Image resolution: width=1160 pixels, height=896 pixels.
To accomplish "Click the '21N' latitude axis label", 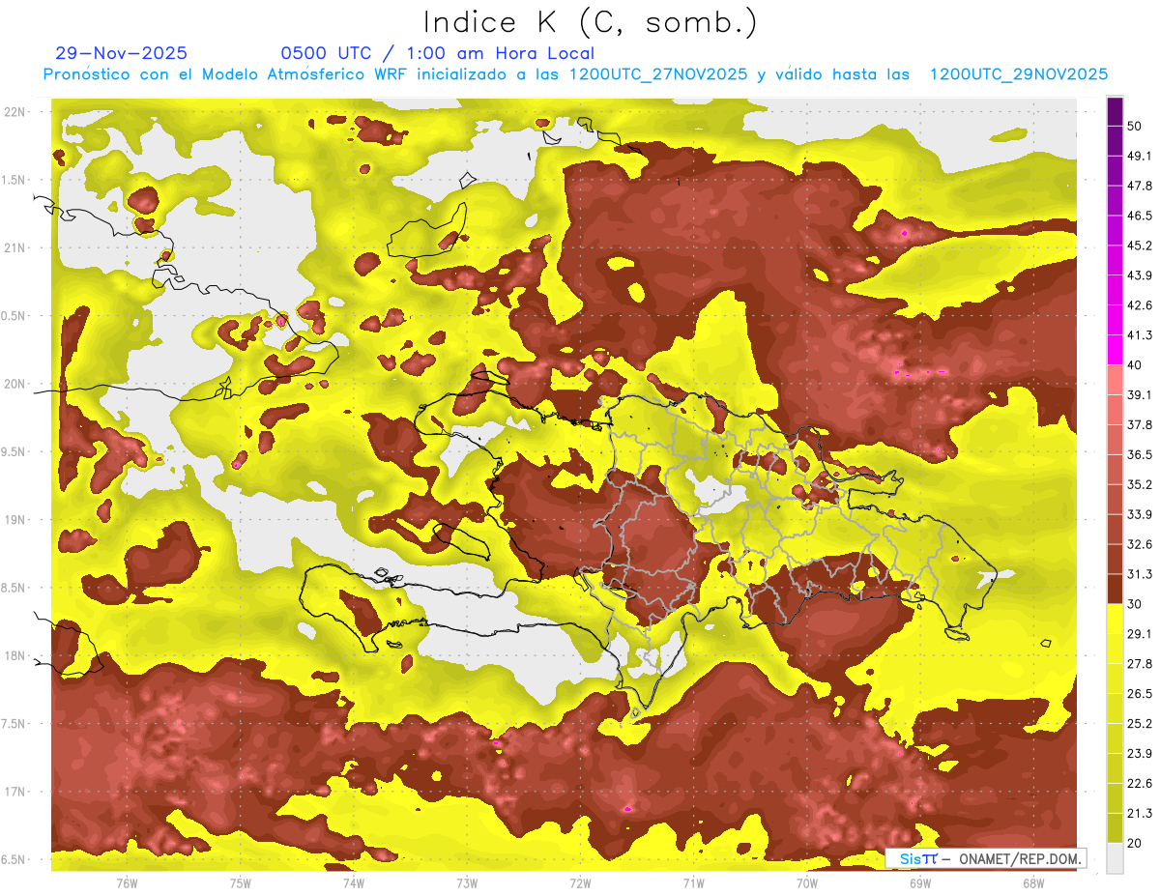I will click(14, 247).
